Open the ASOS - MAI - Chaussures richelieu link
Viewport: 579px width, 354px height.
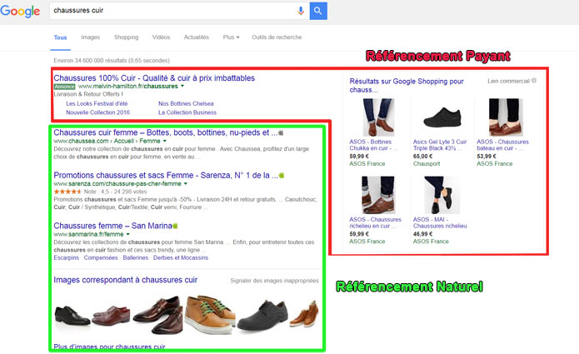440,222
